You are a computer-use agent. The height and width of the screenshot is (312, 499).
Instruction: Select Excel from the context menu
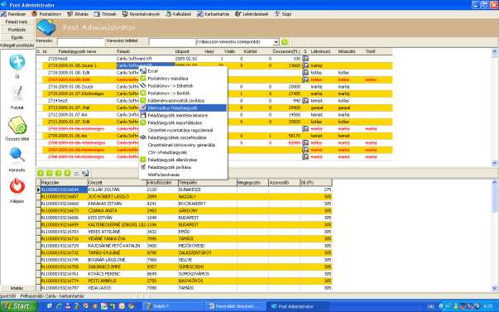tap(183, 71)
